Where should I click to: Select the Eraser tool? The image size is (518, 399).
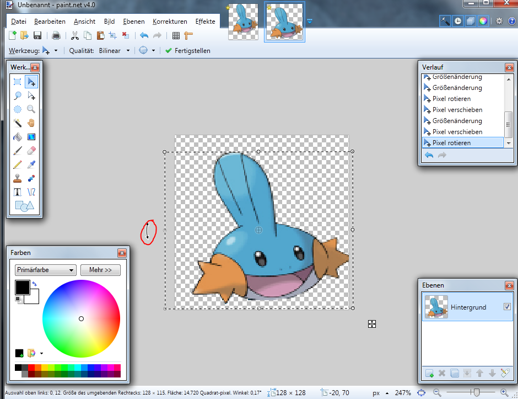[31, 151]
